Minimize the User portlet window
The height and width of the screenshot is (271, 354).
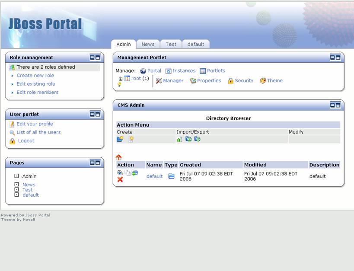92,114
